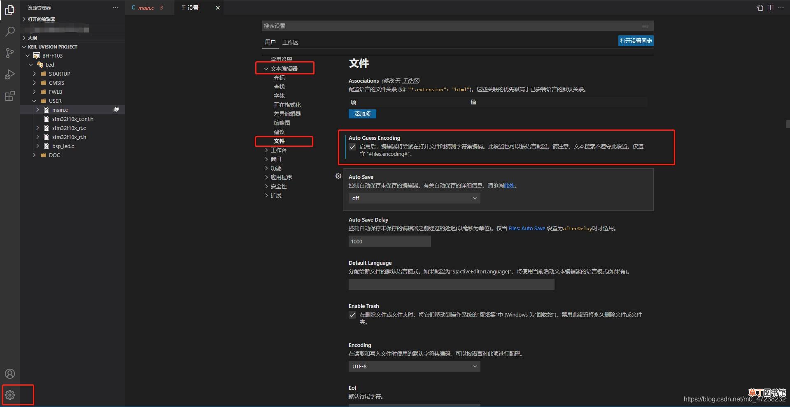Expand the 窗口 settings category
Screen dimensions: 790x407
[266, 159]
